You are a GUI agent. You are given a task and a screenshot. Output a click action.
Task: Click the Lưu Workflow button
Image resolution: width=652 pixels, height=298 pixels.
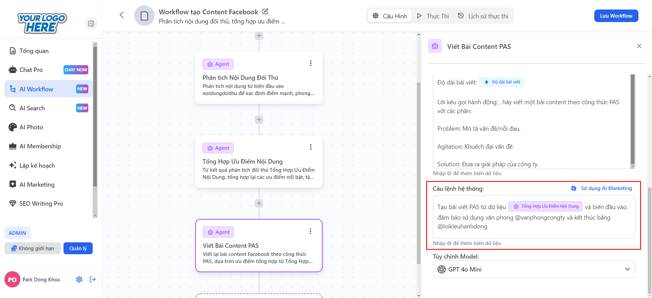coord(616,16)
